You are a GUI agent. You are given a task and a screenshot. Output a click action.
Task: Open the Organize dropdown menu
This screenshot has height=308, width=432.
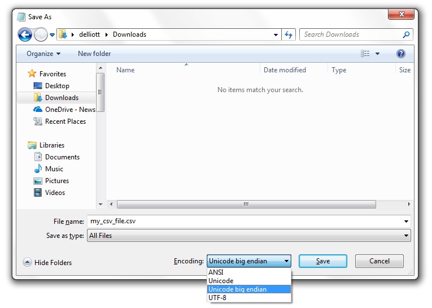pos(43,54)
